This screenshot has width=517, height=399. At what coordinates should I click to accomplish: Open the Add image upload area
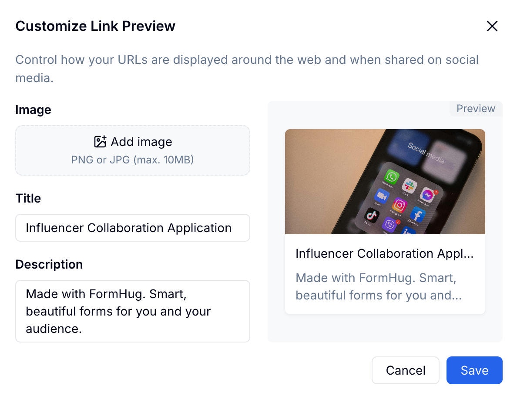click(133, 150)
